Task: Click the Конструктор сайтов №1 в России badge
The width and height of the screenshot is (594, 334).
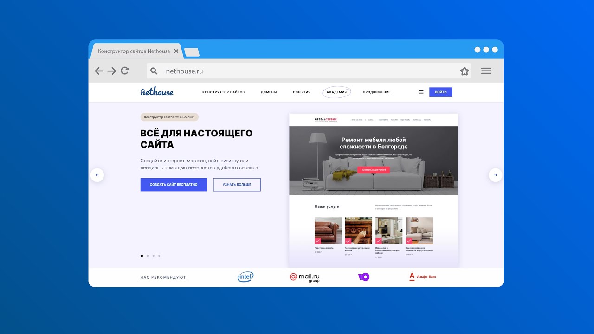Action: pos(169,117)
